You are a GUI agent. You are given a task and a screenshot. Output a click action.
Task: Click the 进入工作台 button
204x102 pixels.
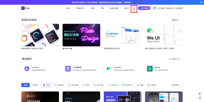pos(144,8)
